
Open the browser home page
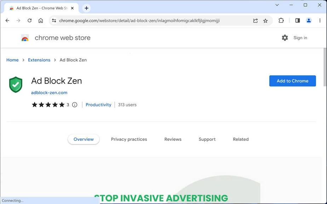pos(41,20)
